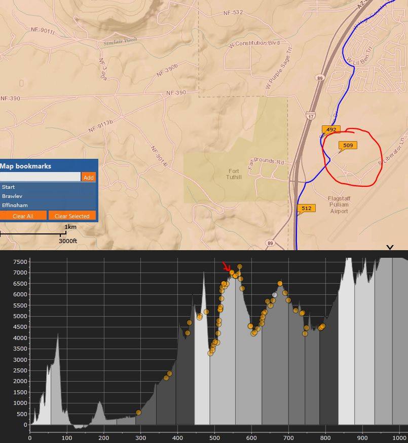
Task: Click the Route 89 shield near W Purple Sage Trl
Action: pyautogui.click(x=319, y=78)
